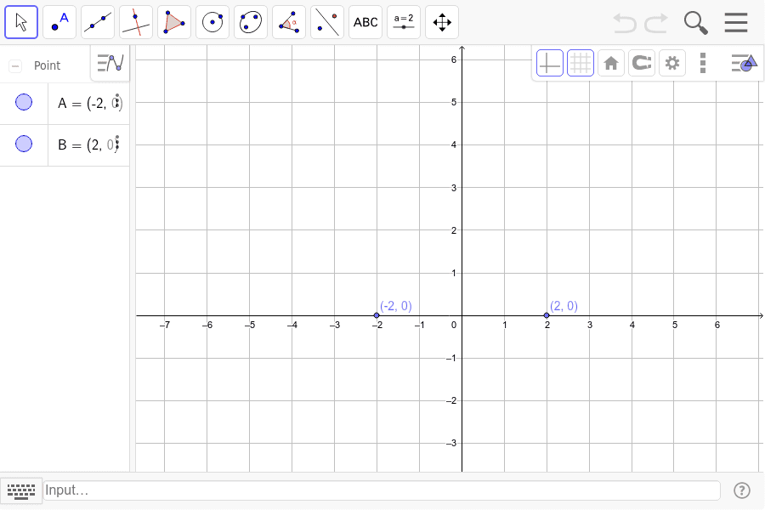Select the Polygon tool
Image resolution: width=765 pixels, height=510 pixels.
tap(174, 22)
